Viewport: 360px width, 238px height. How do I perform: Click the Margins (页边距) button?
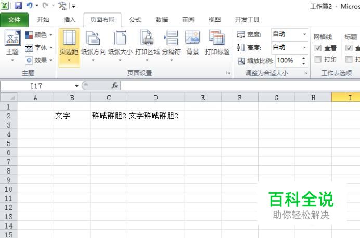tap(69, 47)
